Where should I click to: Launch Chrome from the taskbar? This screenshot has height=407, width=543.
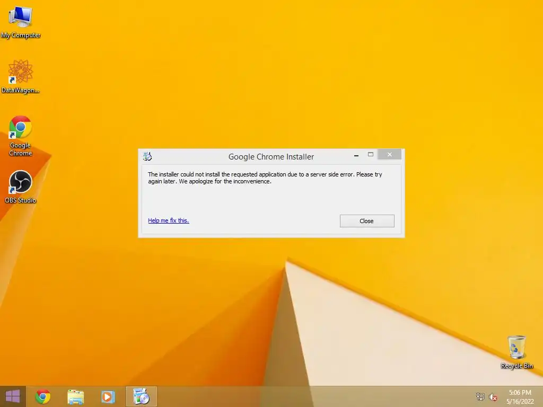pyautogui.click(x=43, y=396)
